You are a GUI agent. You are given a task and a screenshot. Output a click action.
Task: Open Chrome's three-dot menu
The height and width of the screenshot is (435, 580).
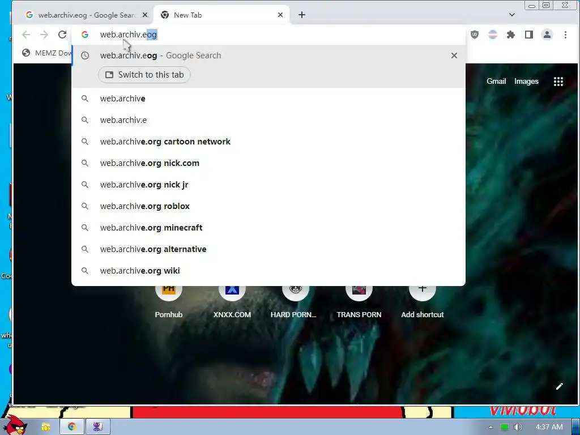point(565,35)
